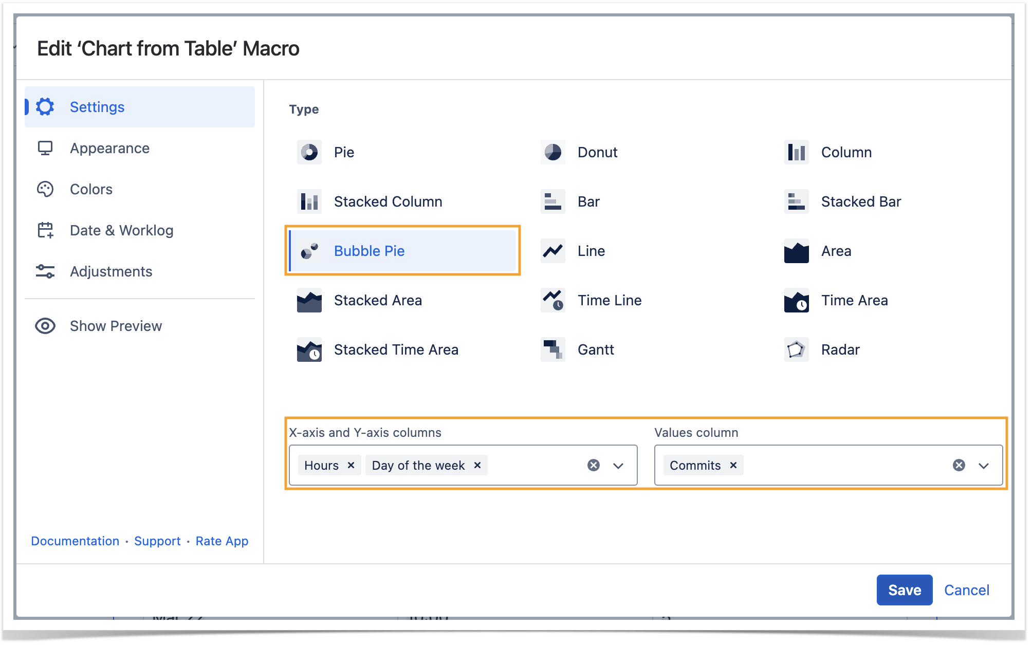Expand the X-axis and Y-axis columns dropdown
The width and height of the screenshot is (1032, 645).
(618, 466)
